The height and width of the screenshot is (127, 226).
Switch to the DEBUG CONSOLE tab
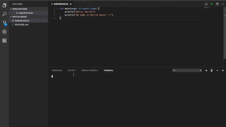point(89,71)
